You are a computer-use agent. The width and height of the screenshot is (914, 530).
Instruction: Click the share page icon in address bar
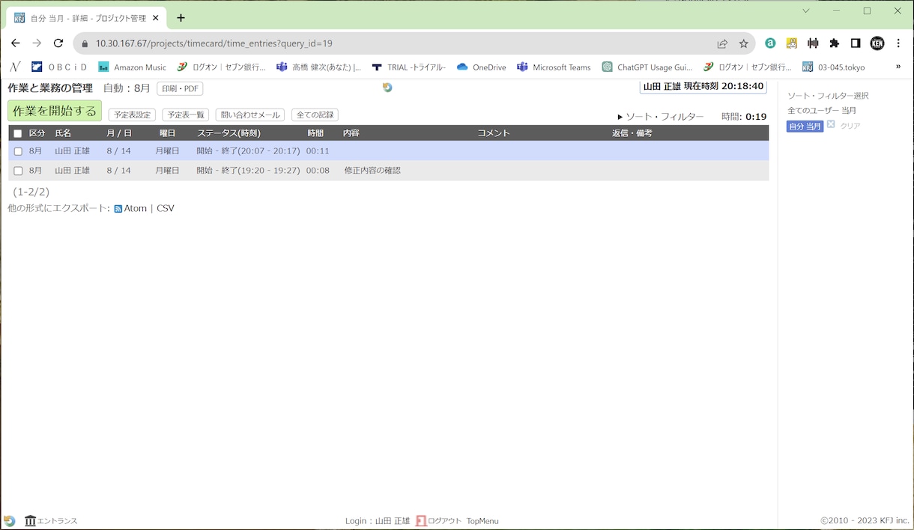tap(722, 43)
